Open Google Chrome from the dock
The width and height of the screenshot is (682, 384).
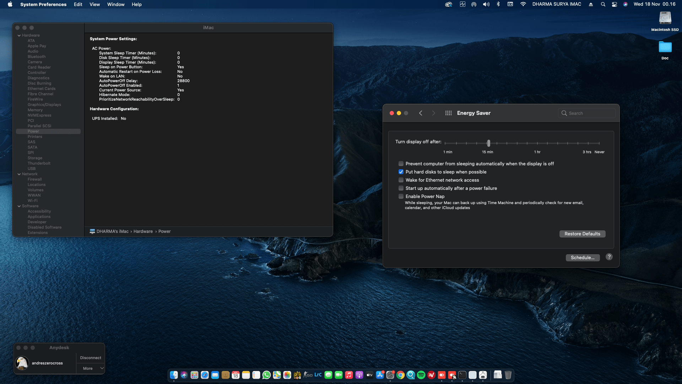(x=400, y=375)
